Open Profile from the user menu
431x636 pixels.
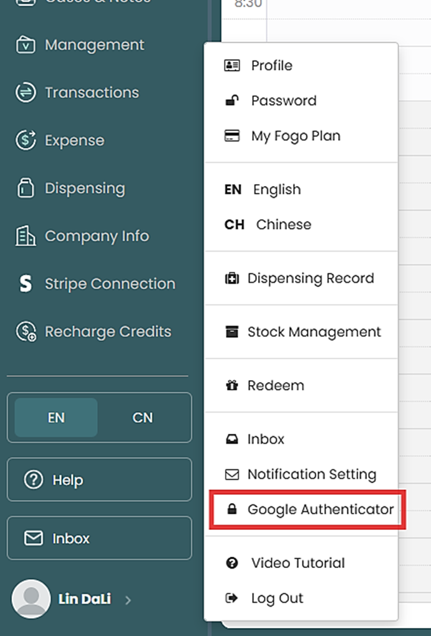[x=271, y=66]
